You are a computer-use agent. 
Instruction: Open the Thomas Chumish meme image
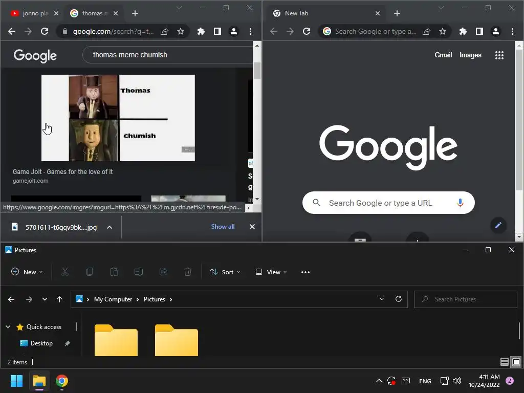pos(118,118)
